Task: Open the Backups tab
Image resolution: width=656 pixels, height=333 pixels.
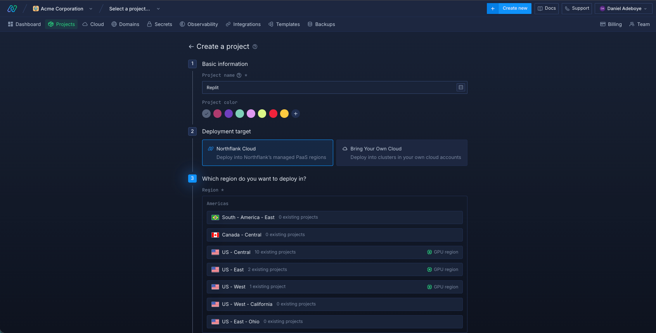Action: 321,24
